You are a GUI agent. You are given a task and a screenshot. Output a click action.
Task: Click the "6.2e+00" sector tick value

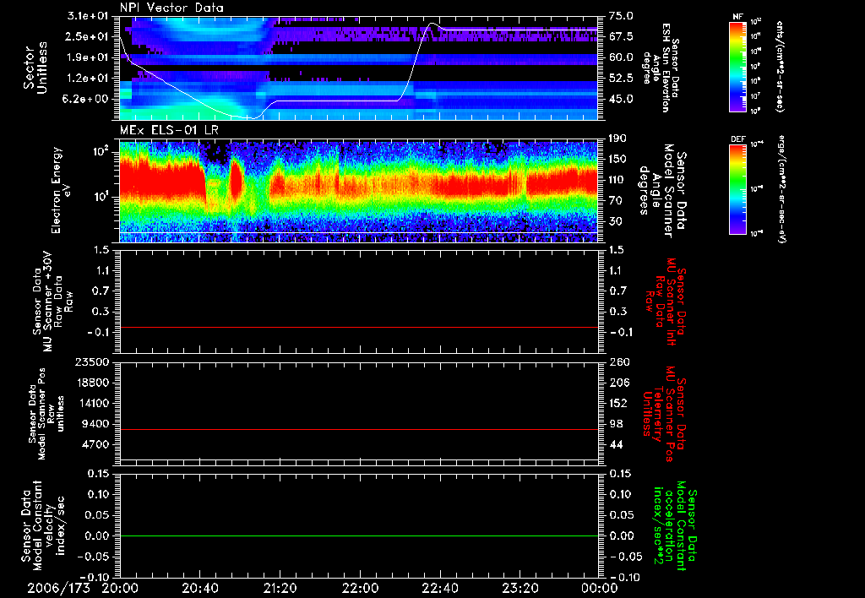(87, 99)
